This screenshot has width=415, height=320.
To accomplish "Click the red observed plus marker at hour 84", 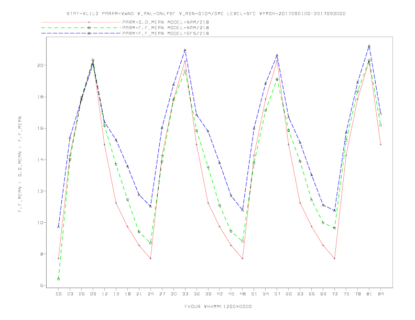I will pyautogui.click(x=380, y=144).
